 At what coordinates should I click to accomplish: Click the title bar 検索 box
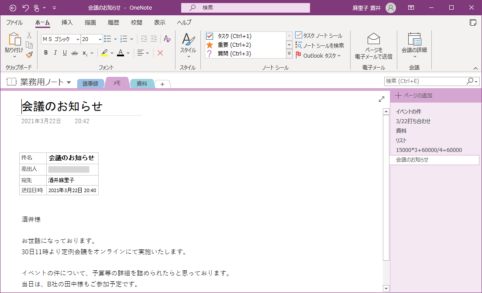point(245,8)
